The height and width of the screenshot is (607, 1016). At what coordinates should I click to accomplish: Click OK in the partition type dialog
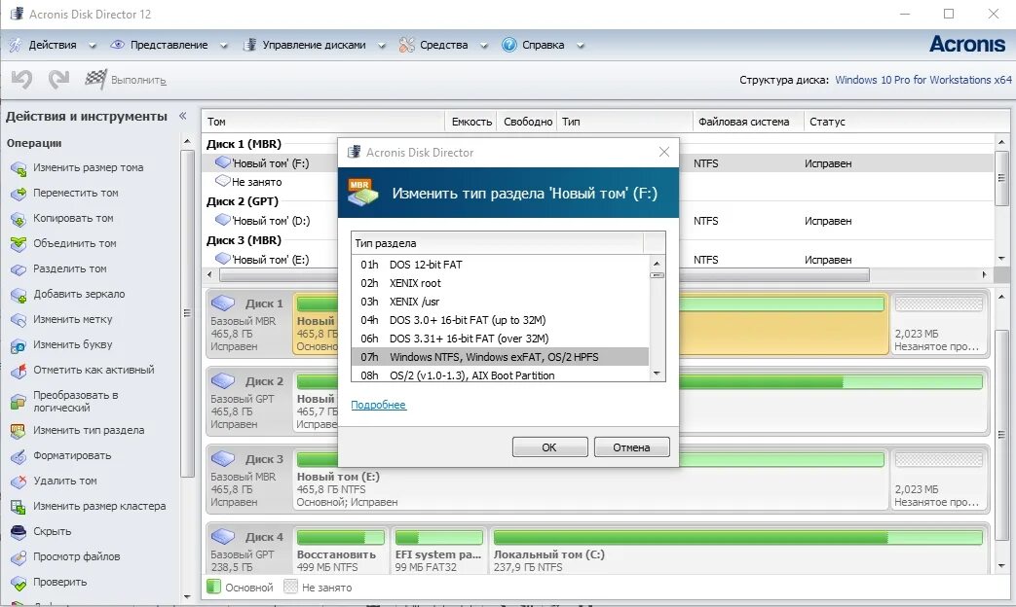click(x=549, y=447)
